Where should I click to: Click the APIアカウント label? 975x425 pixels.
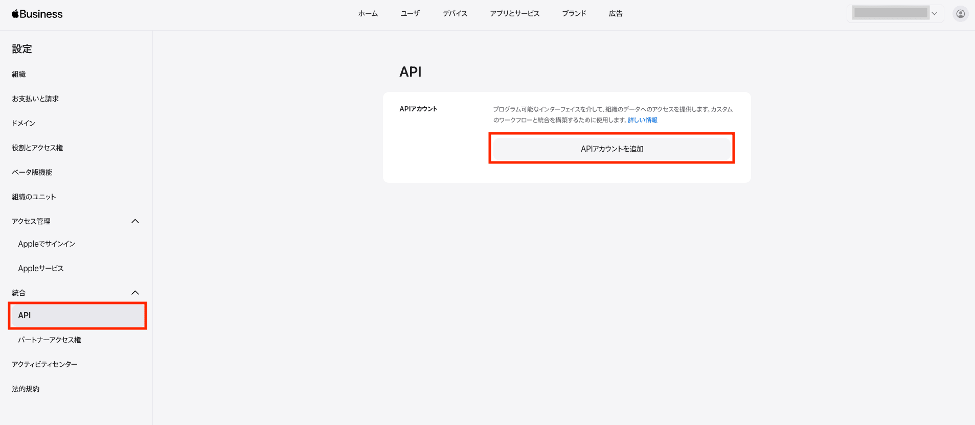(x=419, y=109)
